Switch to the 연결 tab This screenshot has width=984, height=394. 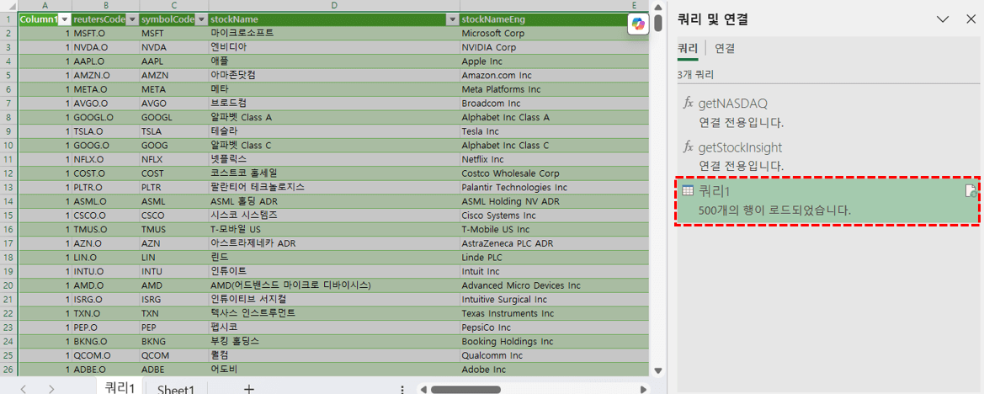pyautogui.click(x=725, y=49)
